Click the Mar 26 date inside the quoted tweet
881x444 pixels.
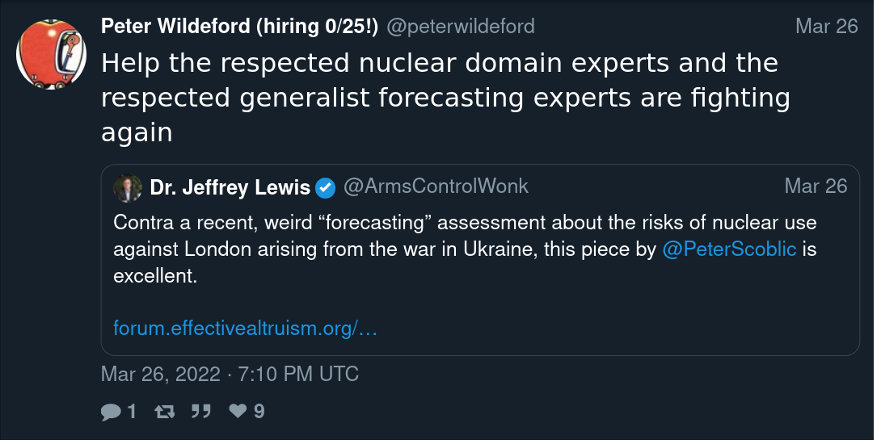point(816,186)
